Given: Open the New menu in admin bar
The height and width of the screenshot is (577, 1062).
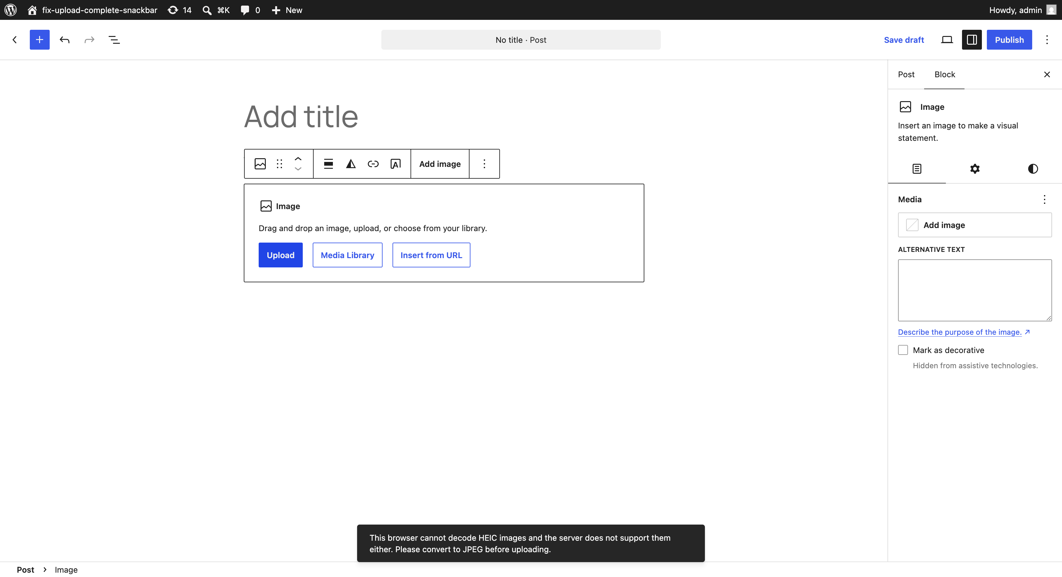Looking at the screenshot, I should [287, 10].
